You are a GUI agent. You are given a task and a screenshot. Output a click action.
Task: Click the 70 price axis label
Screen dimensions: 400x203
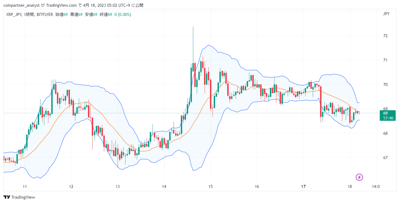coord(385,84)
